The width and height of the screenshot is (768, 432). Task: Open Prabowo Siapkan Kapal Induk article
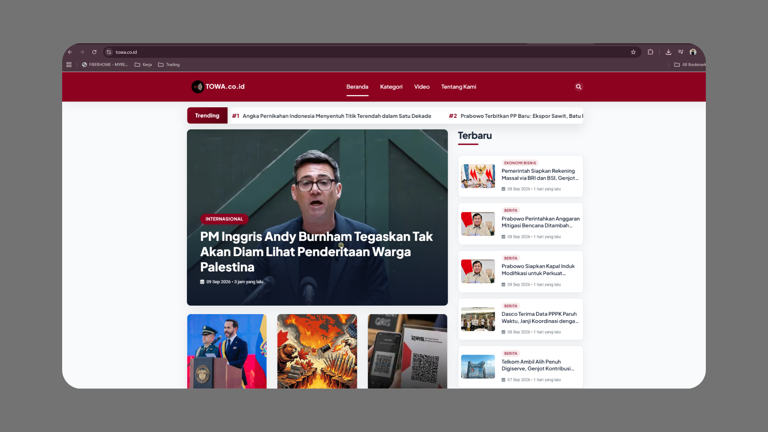coord(538,270)
